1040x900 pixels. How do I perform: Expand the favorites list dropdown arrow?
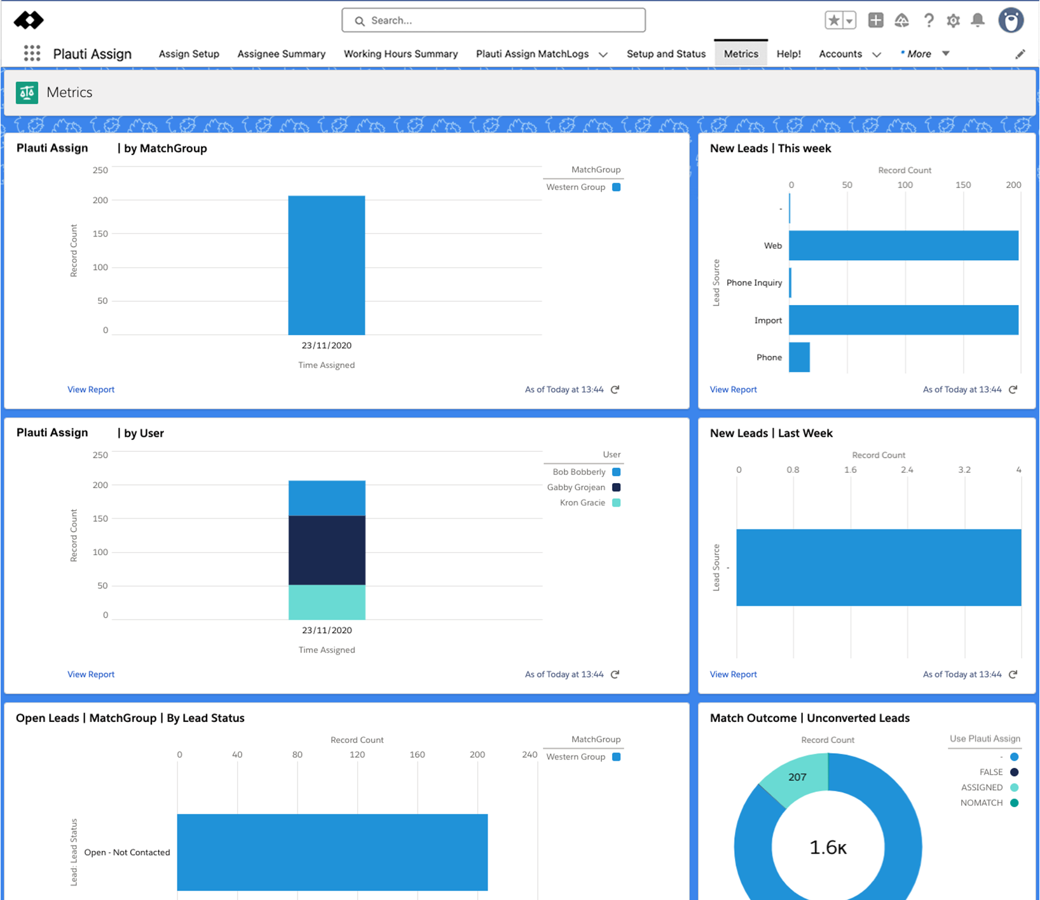[x=850, y=20]
